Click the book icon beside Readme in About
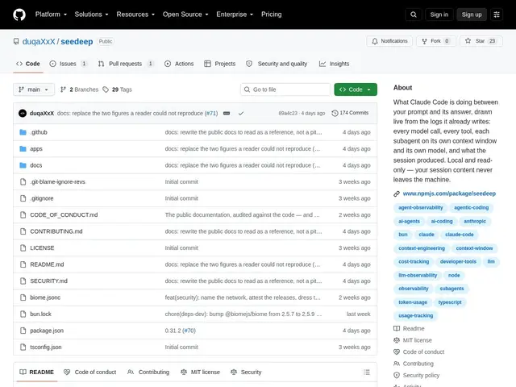 click(x=397, y=328)
